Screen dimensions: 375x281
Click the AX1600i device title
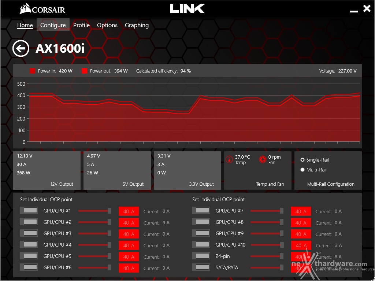(x=60, y=49)
